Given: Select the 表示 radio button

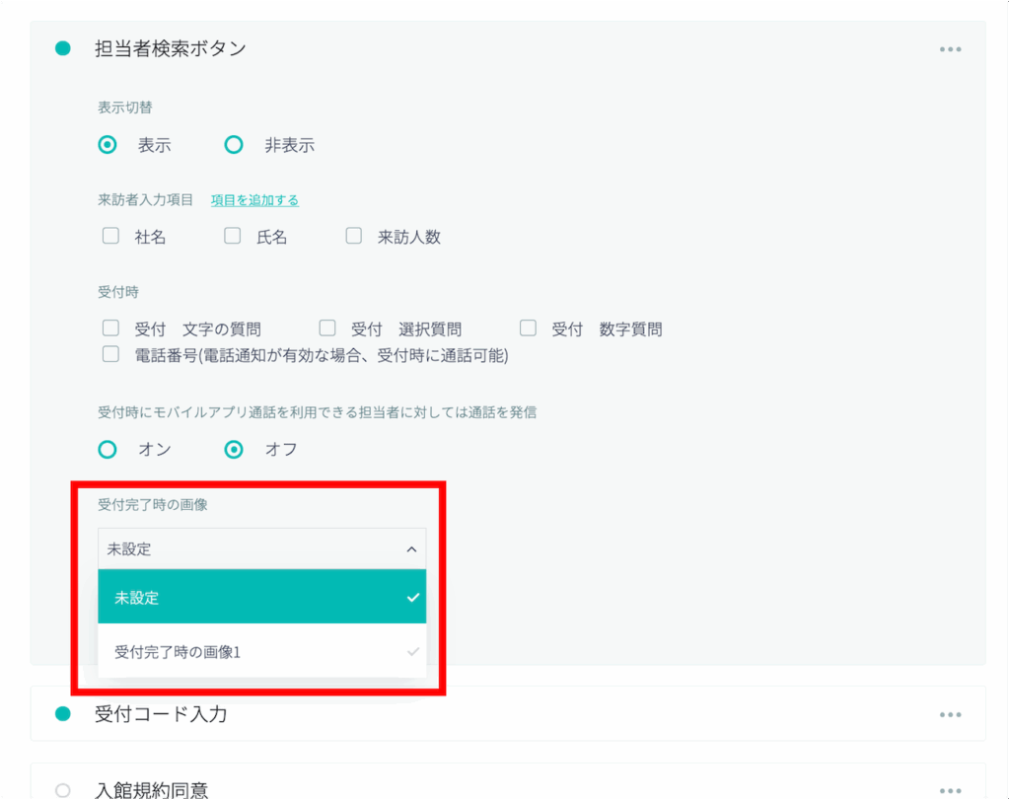Looking at the screenshot, I should click(x=108, y=145).
